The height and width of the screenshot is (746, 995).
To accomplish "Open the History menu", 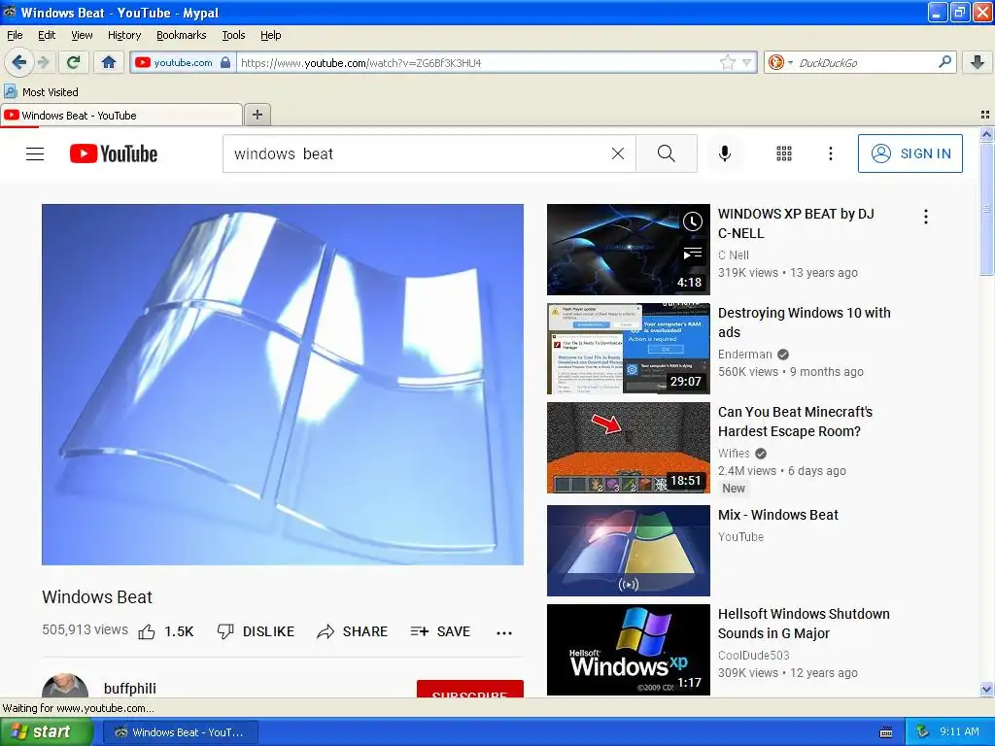I will click(123, 35).
